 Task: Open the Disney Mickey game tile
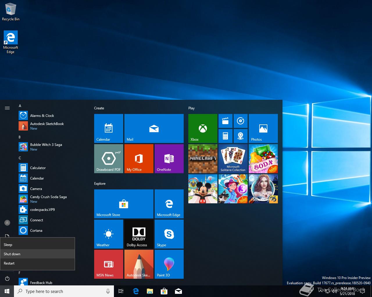(x=203, y=189)
